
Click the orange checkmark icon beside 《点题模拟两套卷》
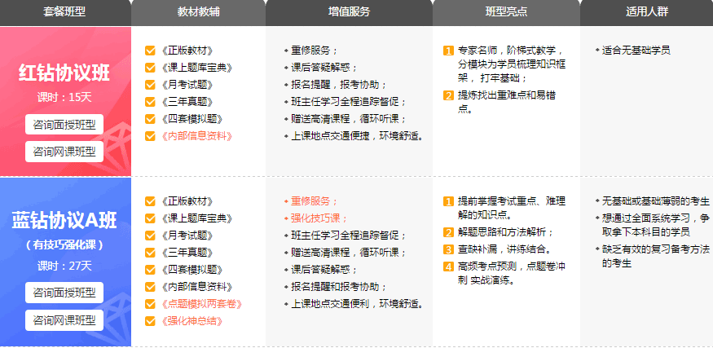[150, 304]
